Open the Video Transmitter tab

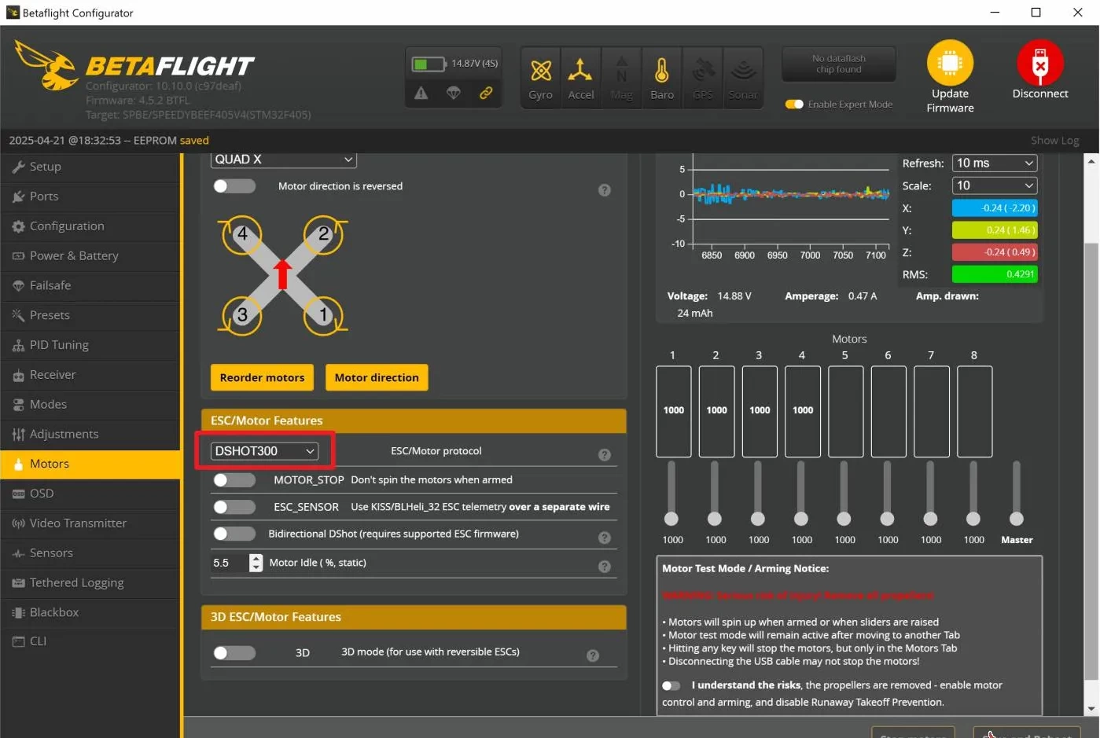(90, 523)
